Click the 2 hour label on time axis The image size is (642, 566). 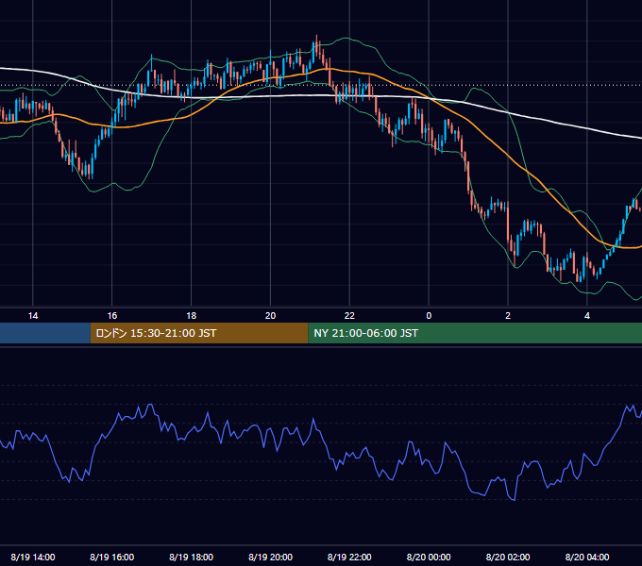[x=508, y=316]
